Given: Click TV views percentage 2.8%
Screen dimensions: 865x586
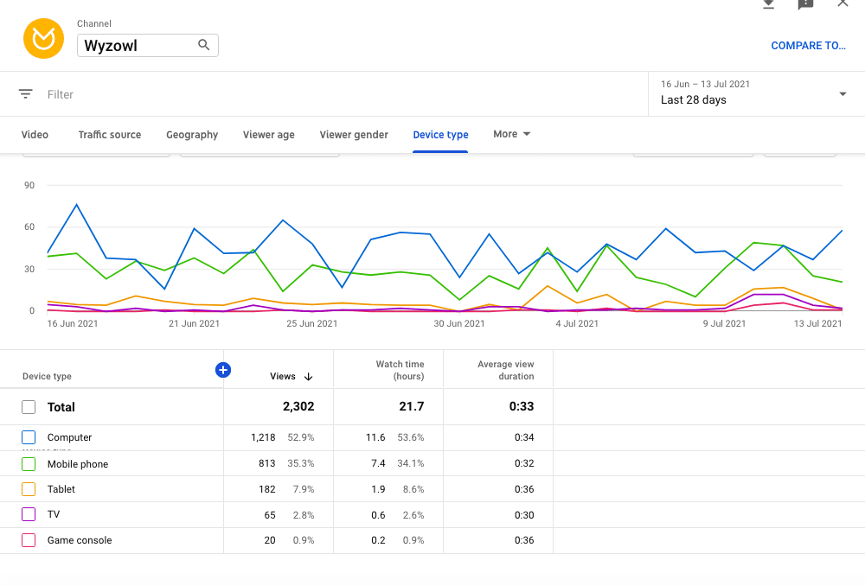Looking at the screenshot, I should pos(304,515).
